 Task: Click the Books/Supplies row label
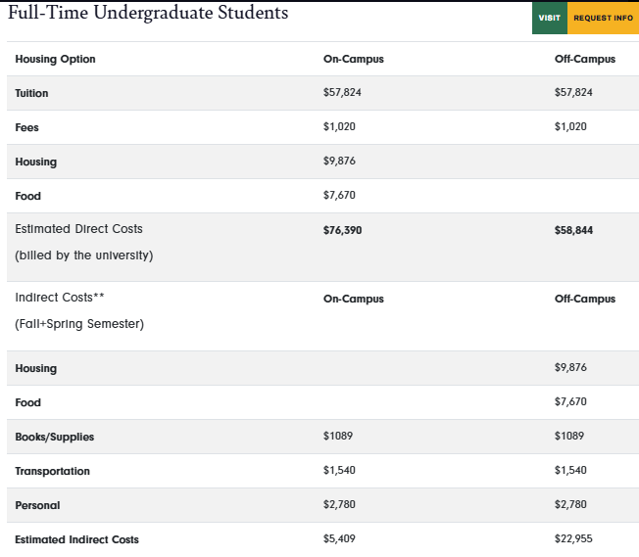(55, 437)
